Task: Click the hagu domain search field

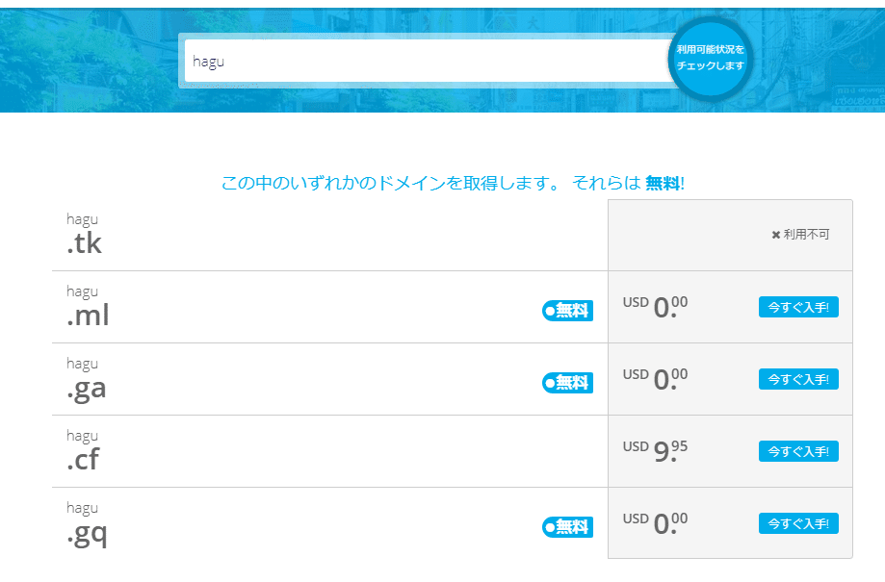Action: click(424, 62)
